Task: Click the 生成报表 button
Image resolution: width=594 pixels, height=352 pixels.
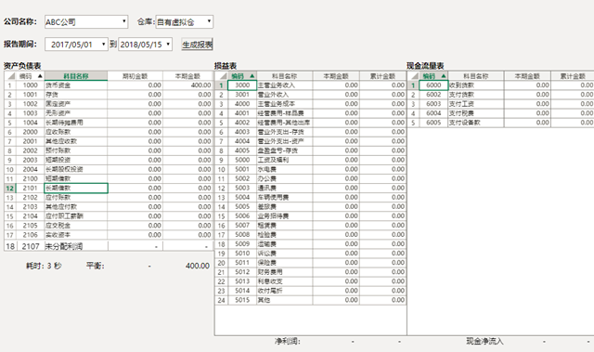Action: (197, 45)
